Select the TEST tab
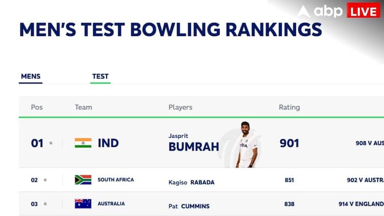 coord(100,77)
